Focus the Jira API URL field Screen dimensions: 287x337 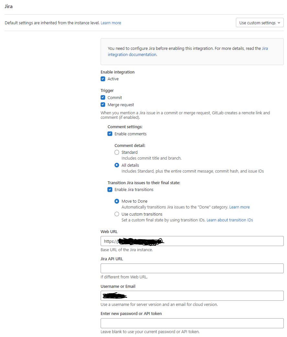192,268
